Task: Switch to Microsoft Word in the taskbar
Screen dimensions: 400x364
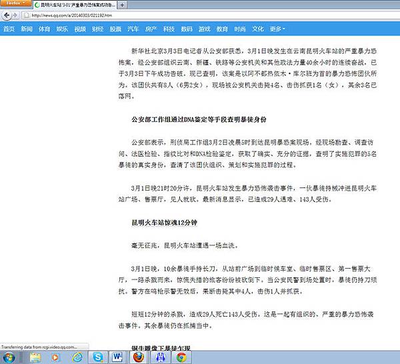Action: click(117, 357)
